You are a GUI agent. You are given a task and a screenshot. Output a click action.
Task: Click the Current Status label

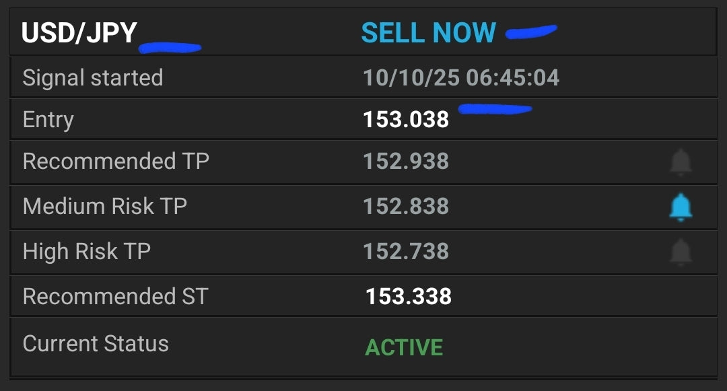[96, 344]
